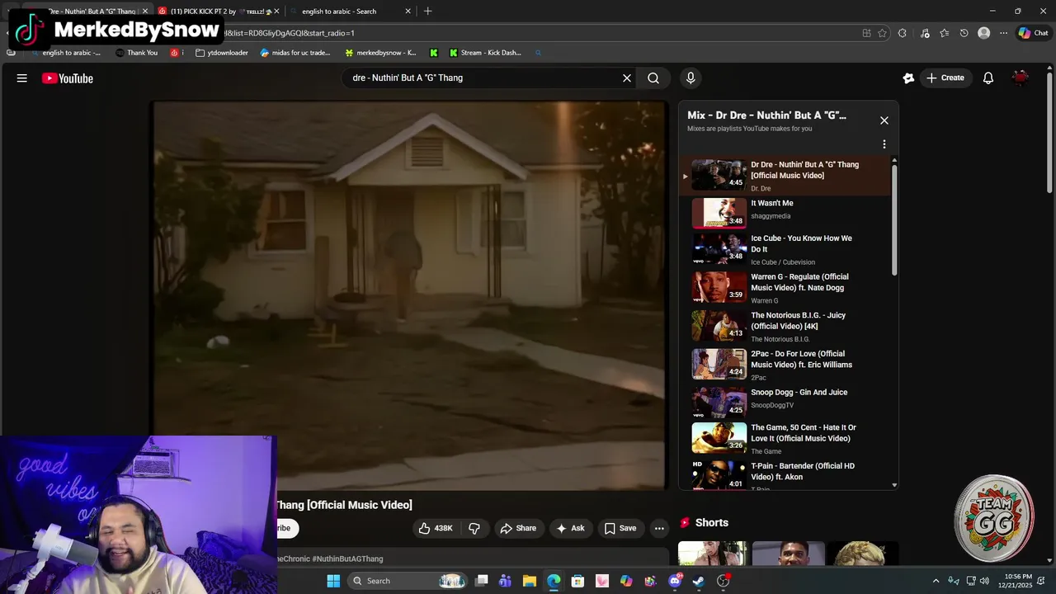The image size is (1056, 594).
Task: Open Discord from the taskbar
Action: [x=675, y=581]
